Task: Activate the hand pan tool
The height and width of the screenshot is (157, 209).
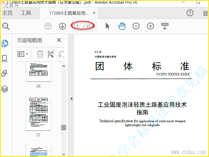Action: coord(122,26)
